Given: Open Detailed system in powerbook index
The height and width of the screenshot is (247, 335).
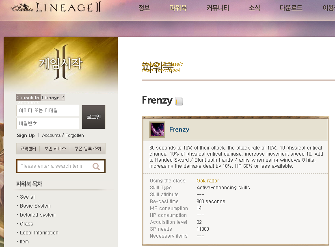Looking at the screenshot, I should 38,215.
